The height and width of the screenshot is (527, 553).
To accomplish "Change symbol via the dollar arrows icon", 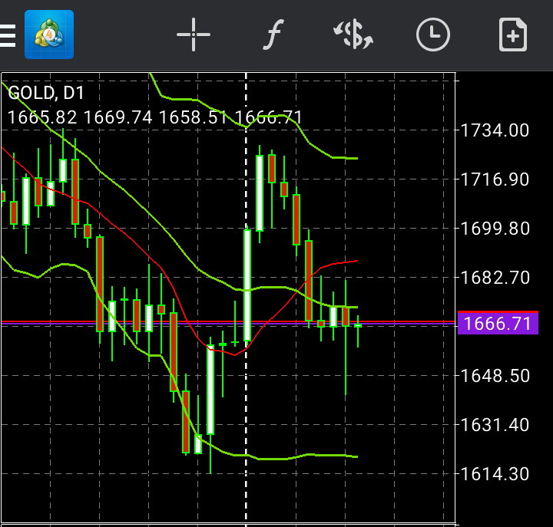I will tap(353, 35).
